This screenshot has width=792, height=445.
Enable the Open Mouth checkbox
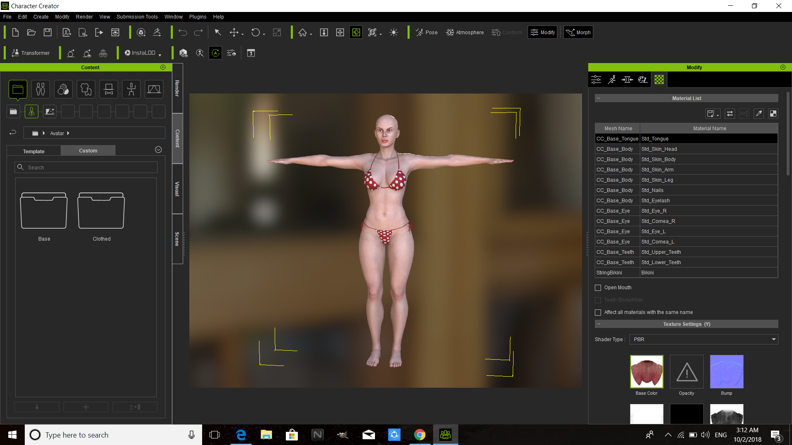click(598, 288)
